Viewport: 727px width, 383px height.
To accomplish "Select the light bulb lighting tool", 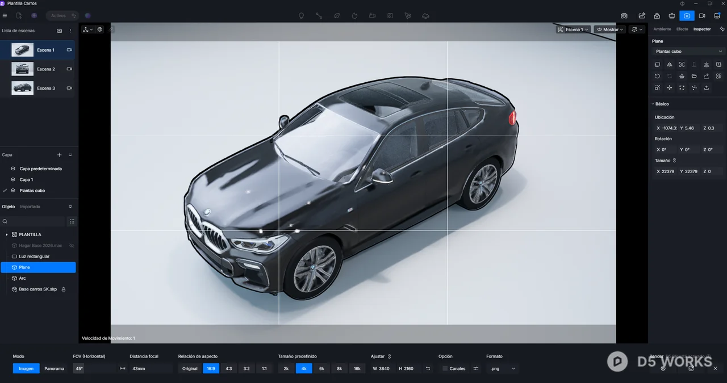I will coord(302,16).
